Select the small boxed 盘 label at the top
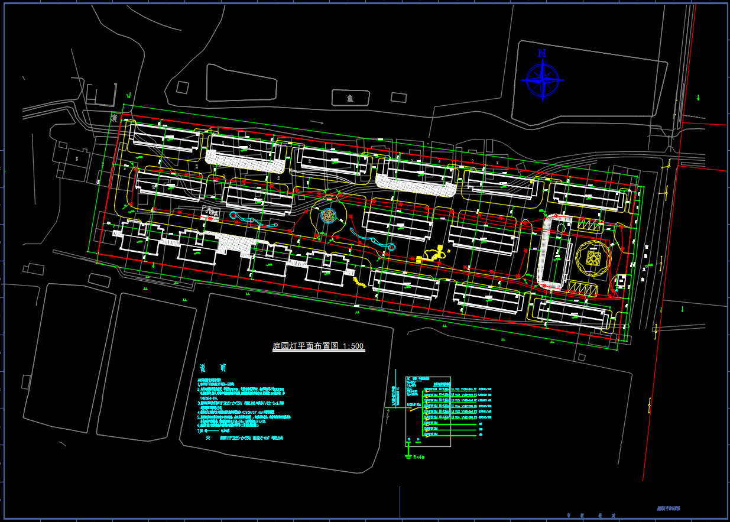 click(x=350, y=98)
